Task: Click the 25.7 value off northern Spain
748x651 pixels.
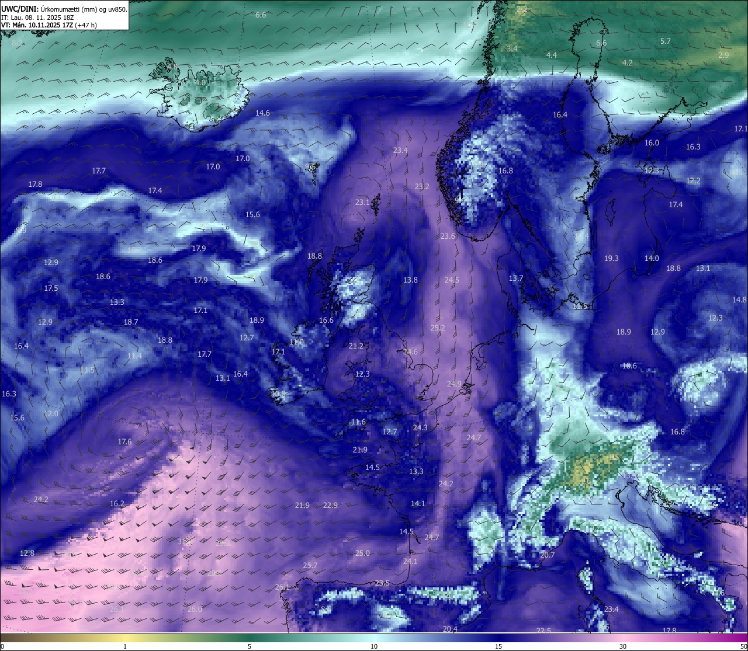Action: point(310,565)
